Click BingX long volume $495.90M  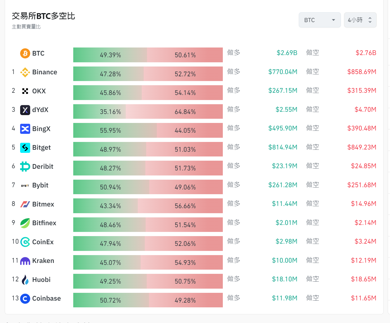[283, 128]
